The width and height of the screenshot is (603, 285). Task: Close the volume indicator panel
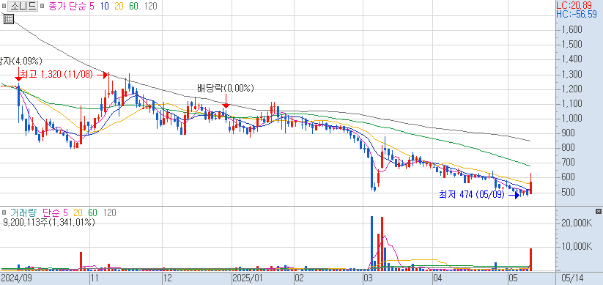[x=599, y=211]
